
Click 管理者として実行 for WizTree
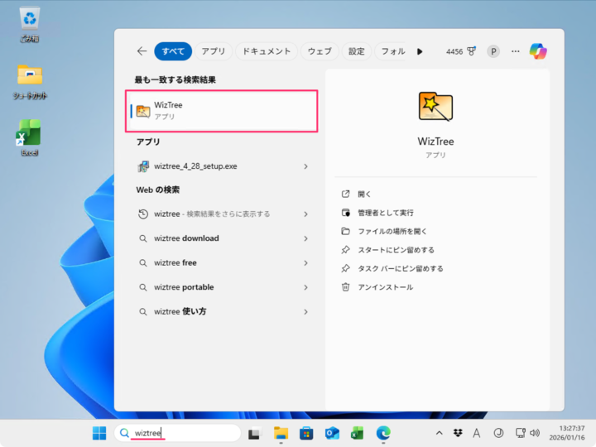[x=385, y=213]
